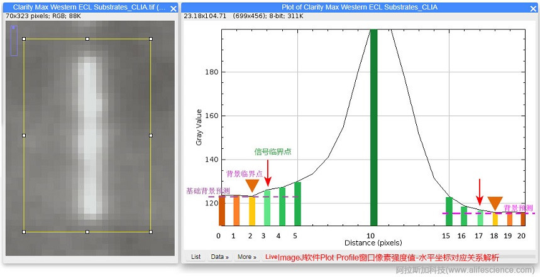Toggle Live mode in the plot window
This screenshot has width=540, height=277.
[x=271, y=256]
